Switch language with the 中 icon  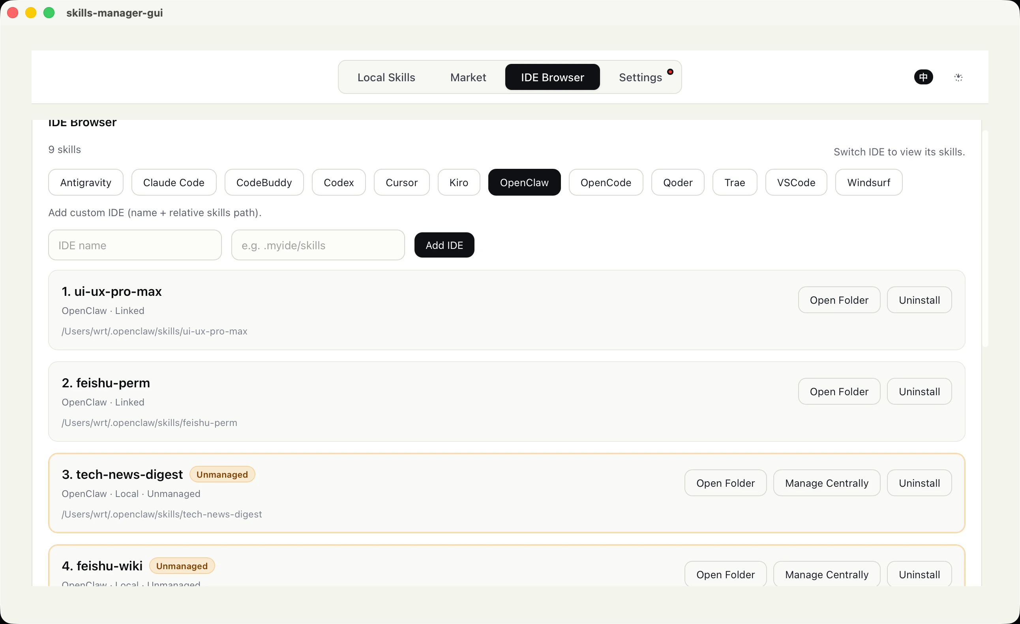point(923,77)
